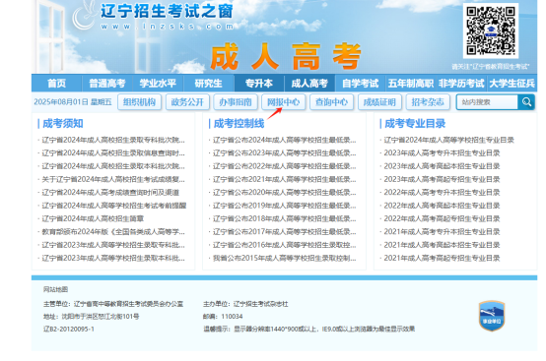Open the 首页 navigation tab
The image size is (546, 361).
(57, 84)
